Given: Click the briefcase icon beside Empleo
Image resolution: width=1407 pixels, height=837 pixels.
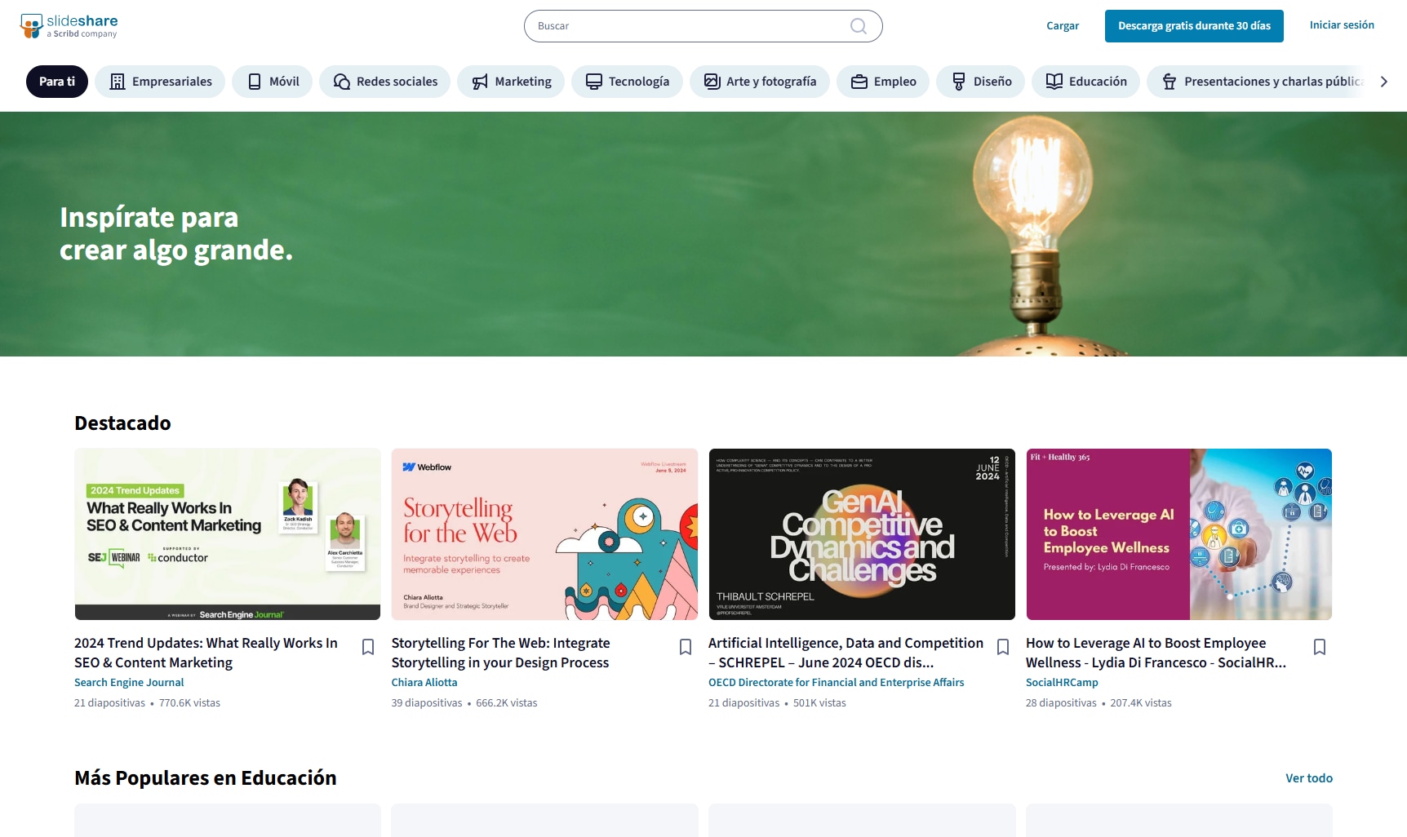Looking at the screenshot, I should click(x=859, y=82).
